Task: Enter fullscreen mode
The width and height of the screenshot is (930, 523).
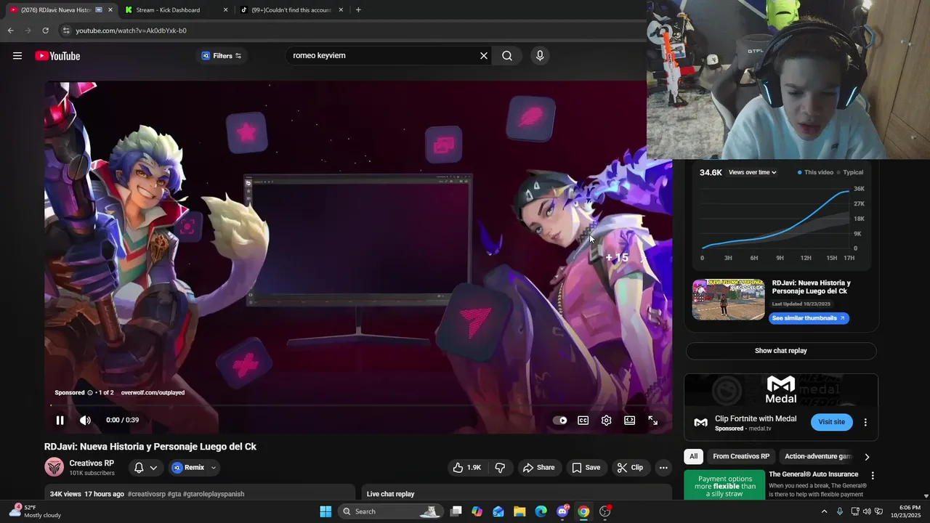Action: click(653, 420)
